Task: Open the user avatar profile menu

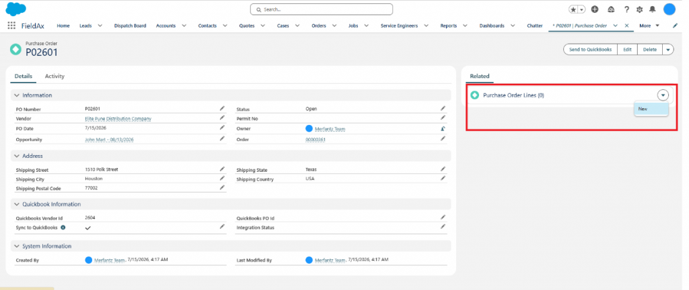Action: [x=669, y=9]
